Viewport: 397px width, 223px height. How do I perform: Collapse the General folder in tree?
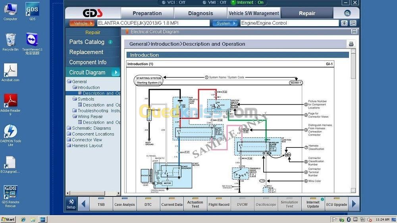coord(69,81)
